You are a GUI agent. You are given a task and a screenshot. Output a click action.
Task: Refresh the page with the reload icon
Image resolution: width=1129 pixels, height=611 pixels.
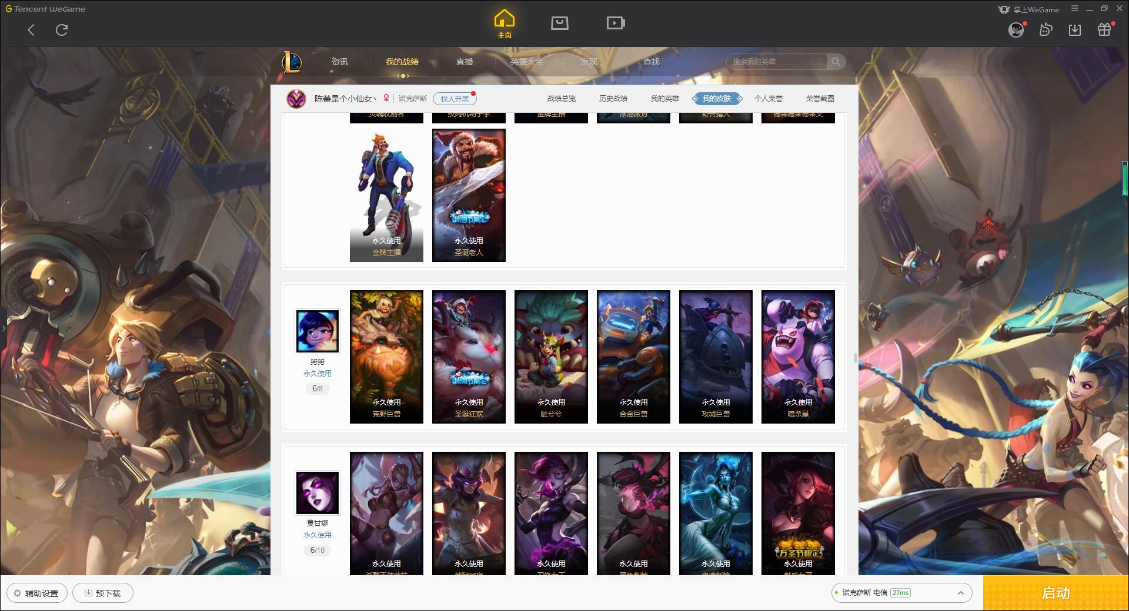pyautogui.click(x=62, y=30)
